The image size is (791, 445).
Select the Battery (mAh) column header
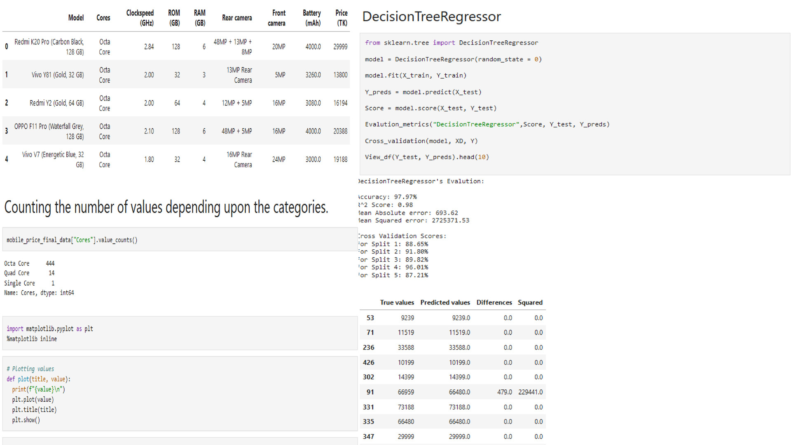[312, 18]
